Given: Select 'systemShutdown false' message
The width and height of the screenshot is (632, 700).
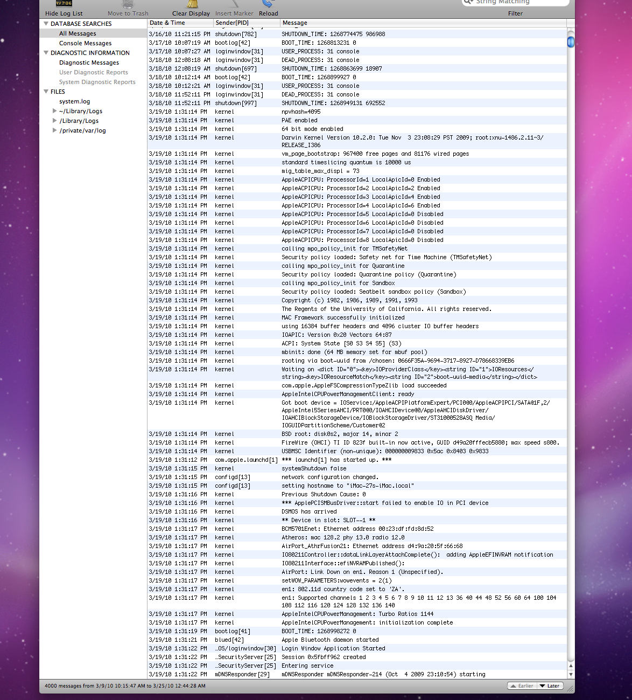Looking at the screenshot, I should [314, 468].
